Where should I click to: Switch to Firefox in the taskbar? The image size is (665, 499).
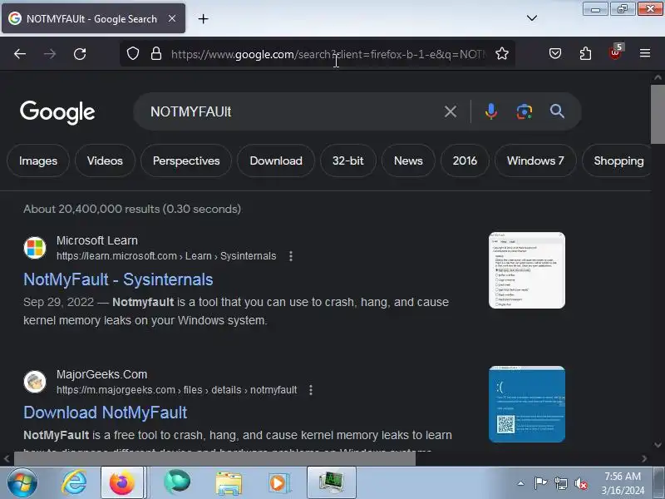[122, 483]
